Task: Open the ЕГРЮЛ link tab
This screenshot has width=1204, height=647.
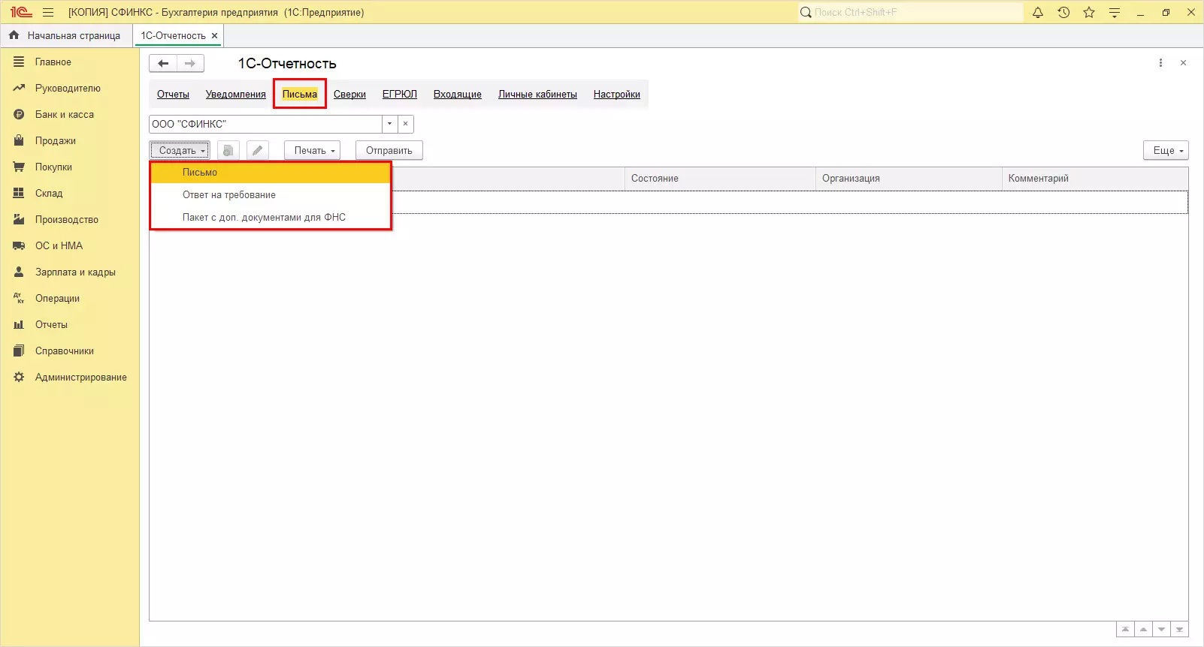Action: (400, 95)
